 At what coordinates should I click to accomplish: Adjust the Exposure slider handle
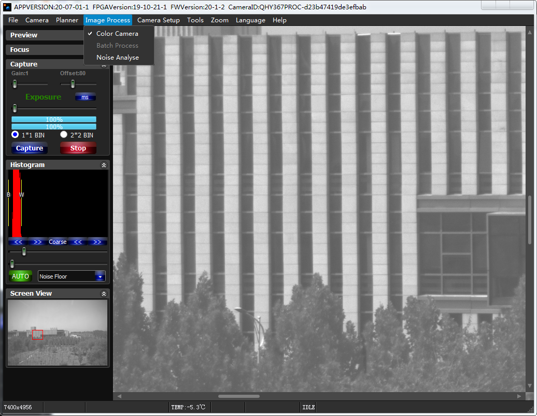[15, 108]
